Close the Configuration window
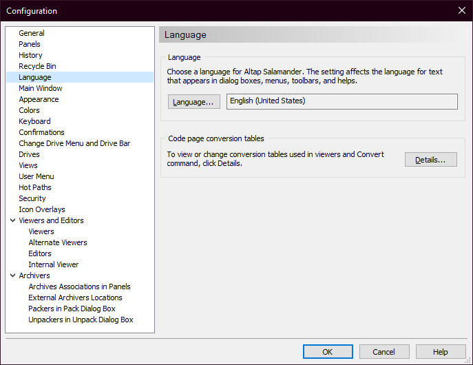The width and height of the screenshot is (473, 365). [461, 10]
